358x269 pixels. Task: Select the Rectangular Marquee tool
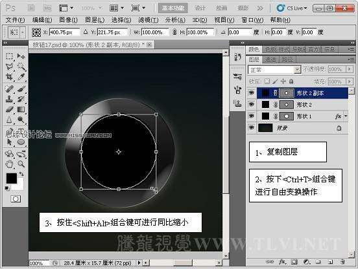coord(9,56)
